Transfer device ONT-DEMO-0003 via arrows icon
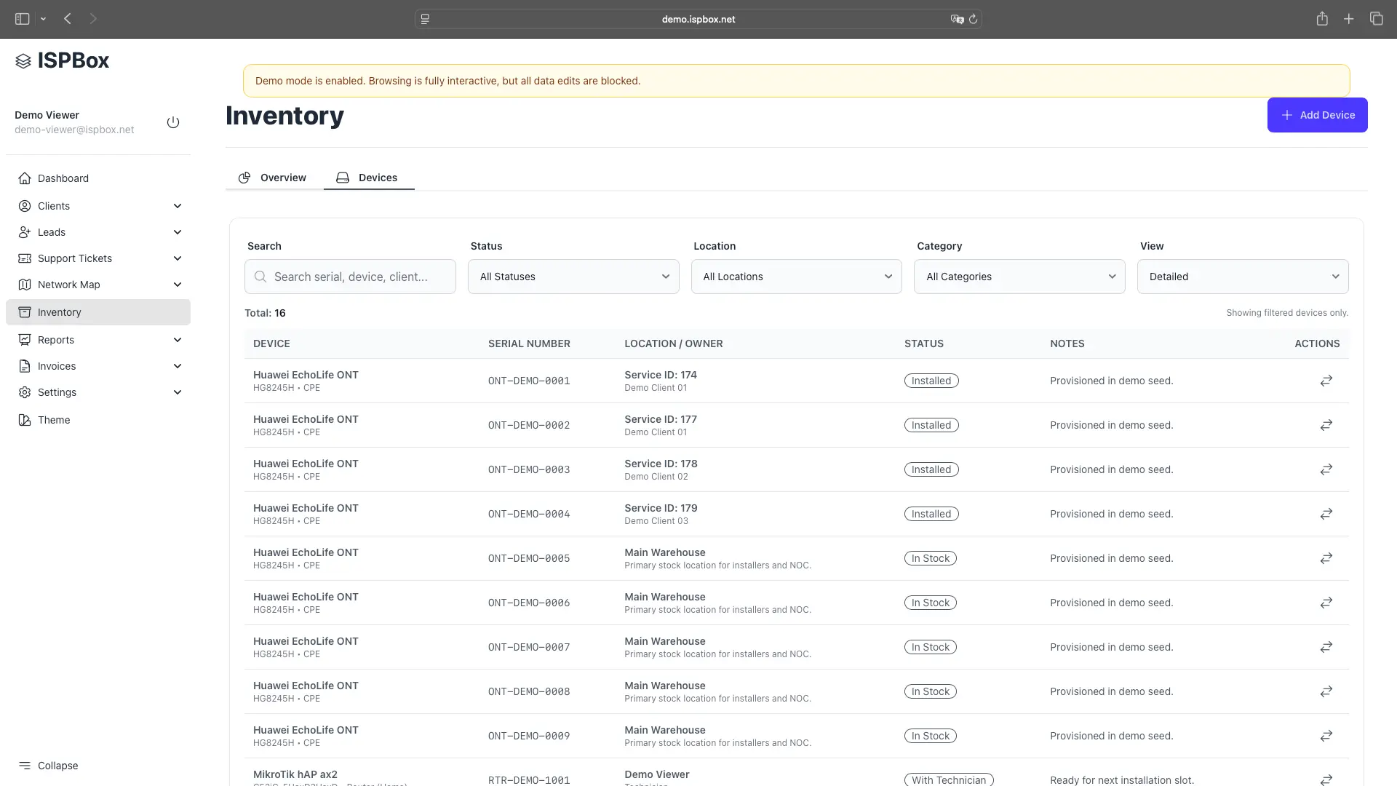 tap(1326, 469)
